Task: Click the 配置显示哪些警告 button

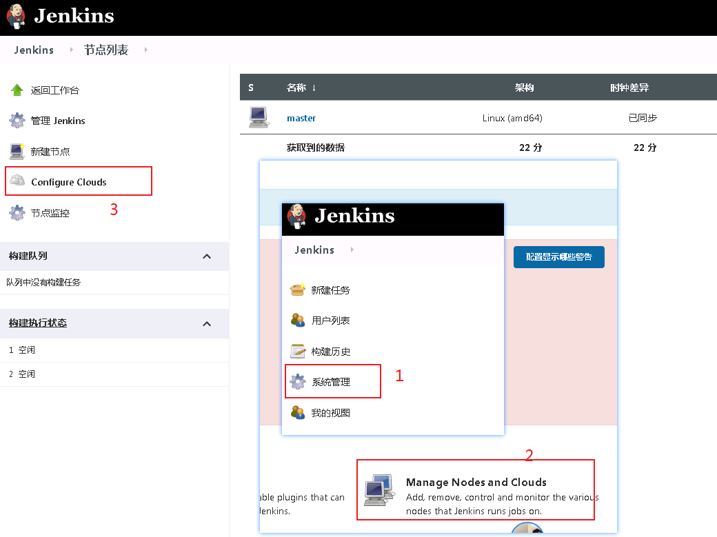Action: click(558, 256)
